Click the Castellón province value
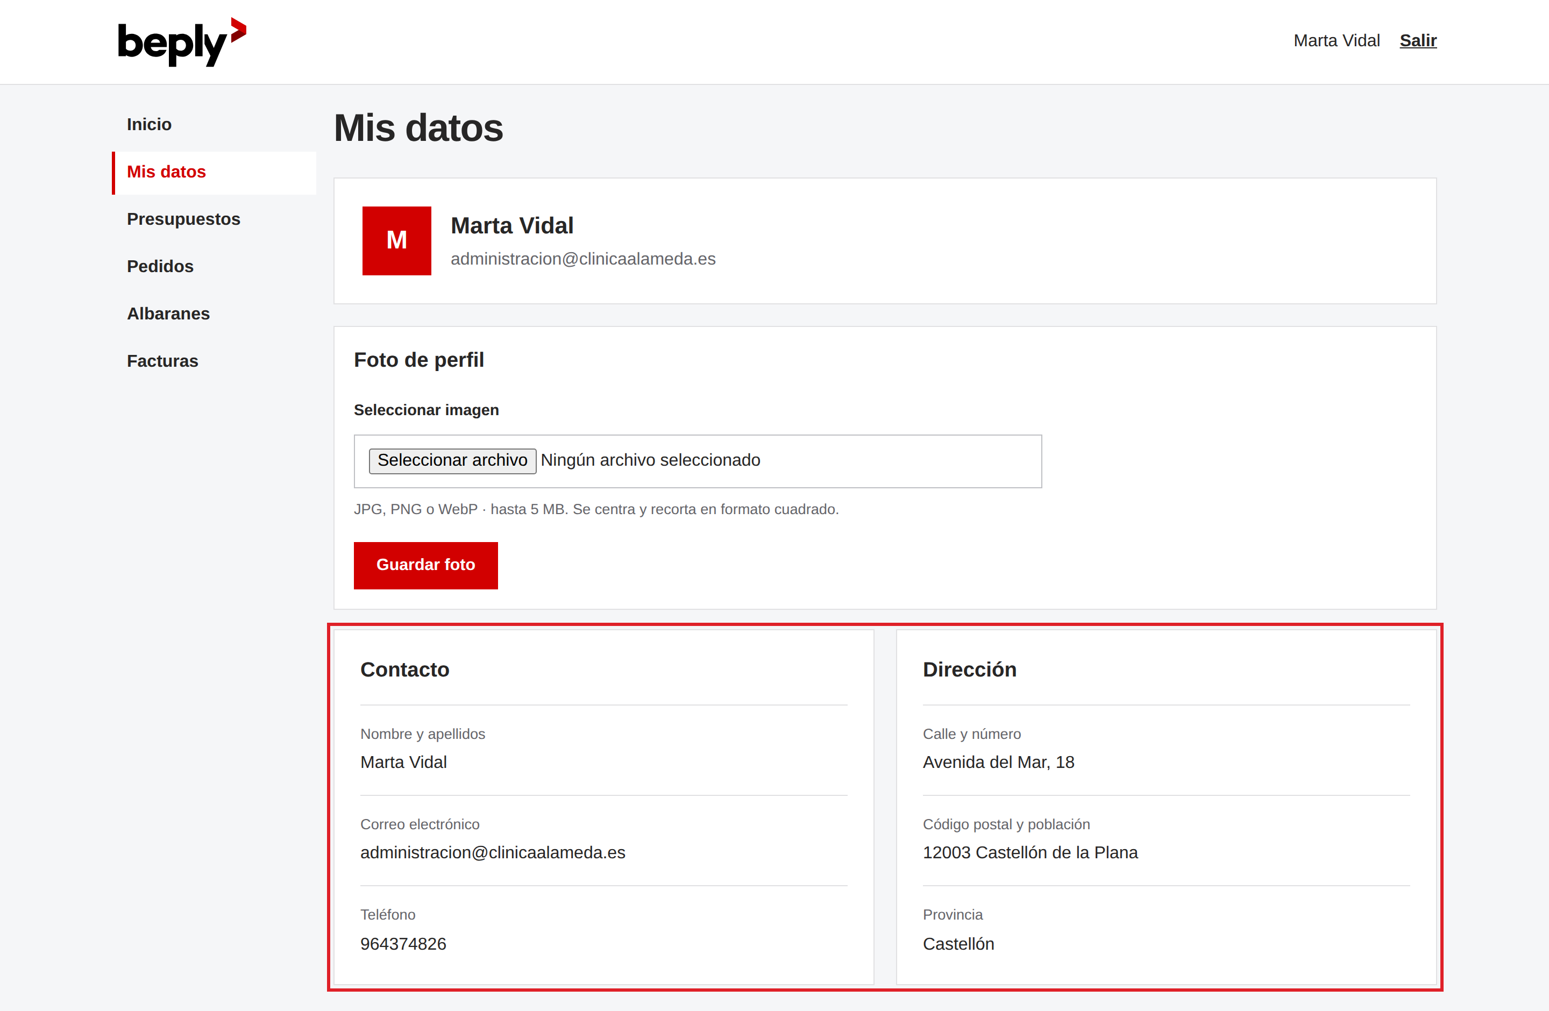The image size is (1549, 1011). coord(958,944)
